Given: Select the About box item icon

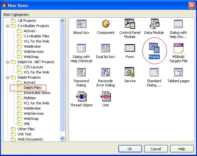Looking at the screenshot, I should click(81, 24).
